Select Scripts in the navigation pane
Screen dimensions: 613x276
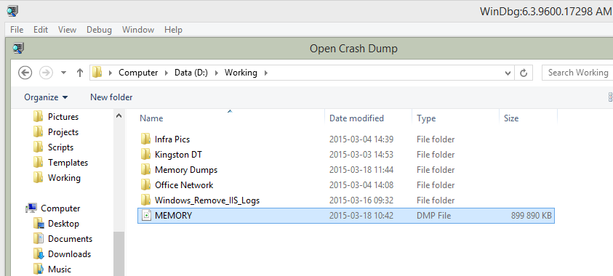(x=60, y=147)
